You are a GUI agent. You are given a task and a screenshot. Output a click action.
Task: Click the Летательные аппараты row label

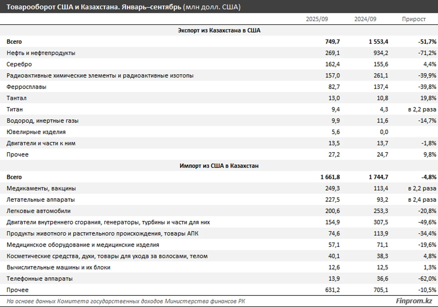point(40,200)
